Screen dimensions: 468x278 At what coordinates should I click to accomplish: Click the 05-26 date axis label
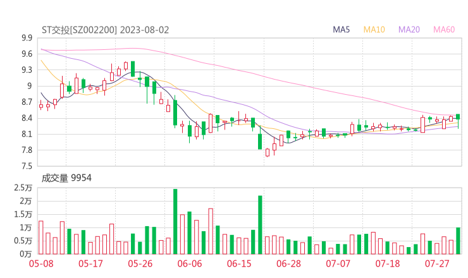click(140, 263)
